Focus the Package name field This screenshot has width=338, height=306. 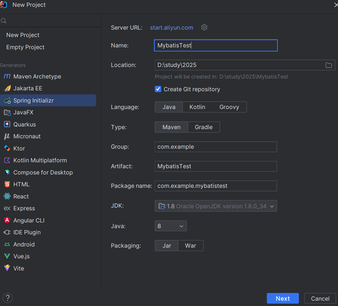coord(216,186)
